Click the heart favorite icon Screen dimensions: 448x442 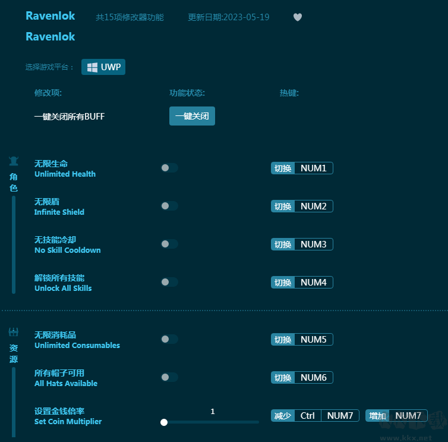pos(298,17)
